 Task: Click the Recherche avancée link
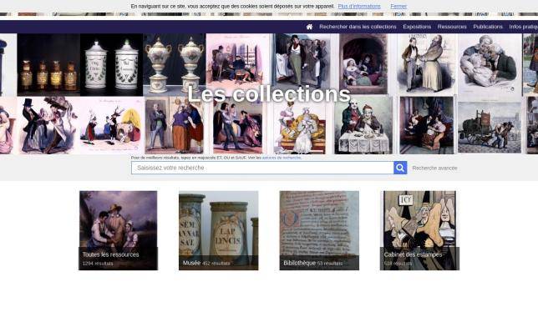point(434,169)
